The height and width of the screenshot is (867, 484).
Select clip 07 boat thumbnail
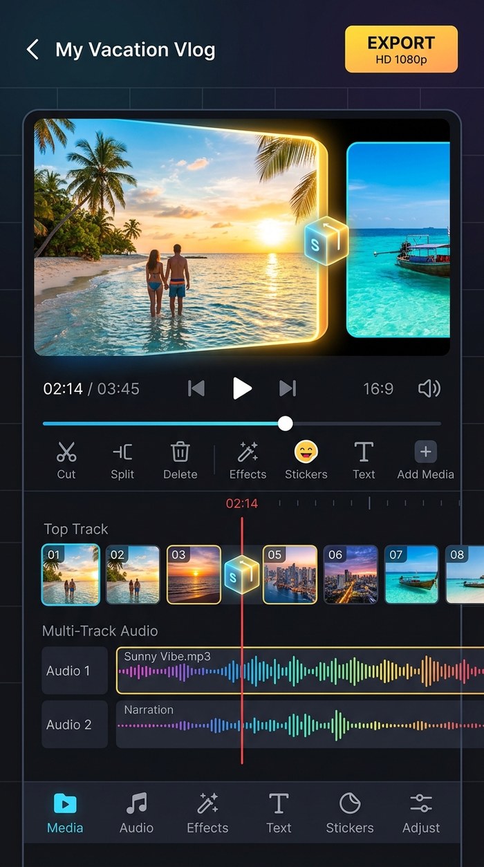coord(411,575)
